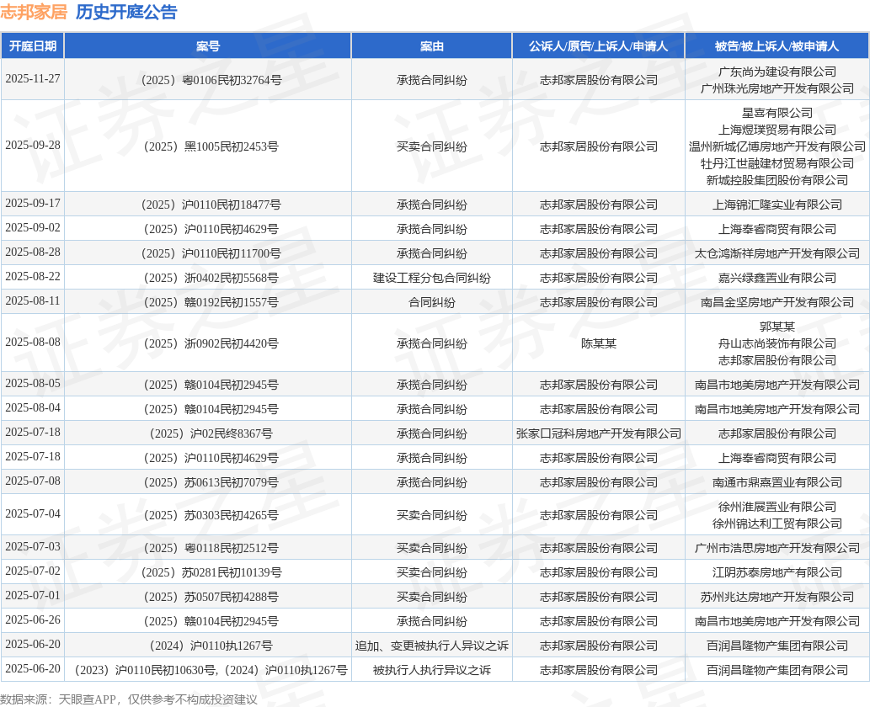The width and height of the screenshot is (870, 707).
Task: Click the 公诉人/原告/上诉人/申请人 column header
Action: point(598,46)
